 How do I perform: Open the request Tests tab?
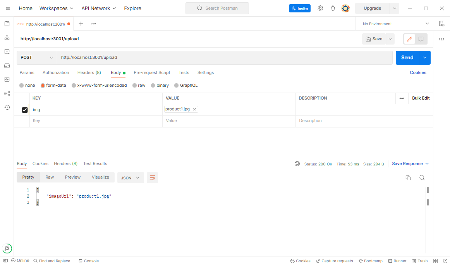[184, 72]
